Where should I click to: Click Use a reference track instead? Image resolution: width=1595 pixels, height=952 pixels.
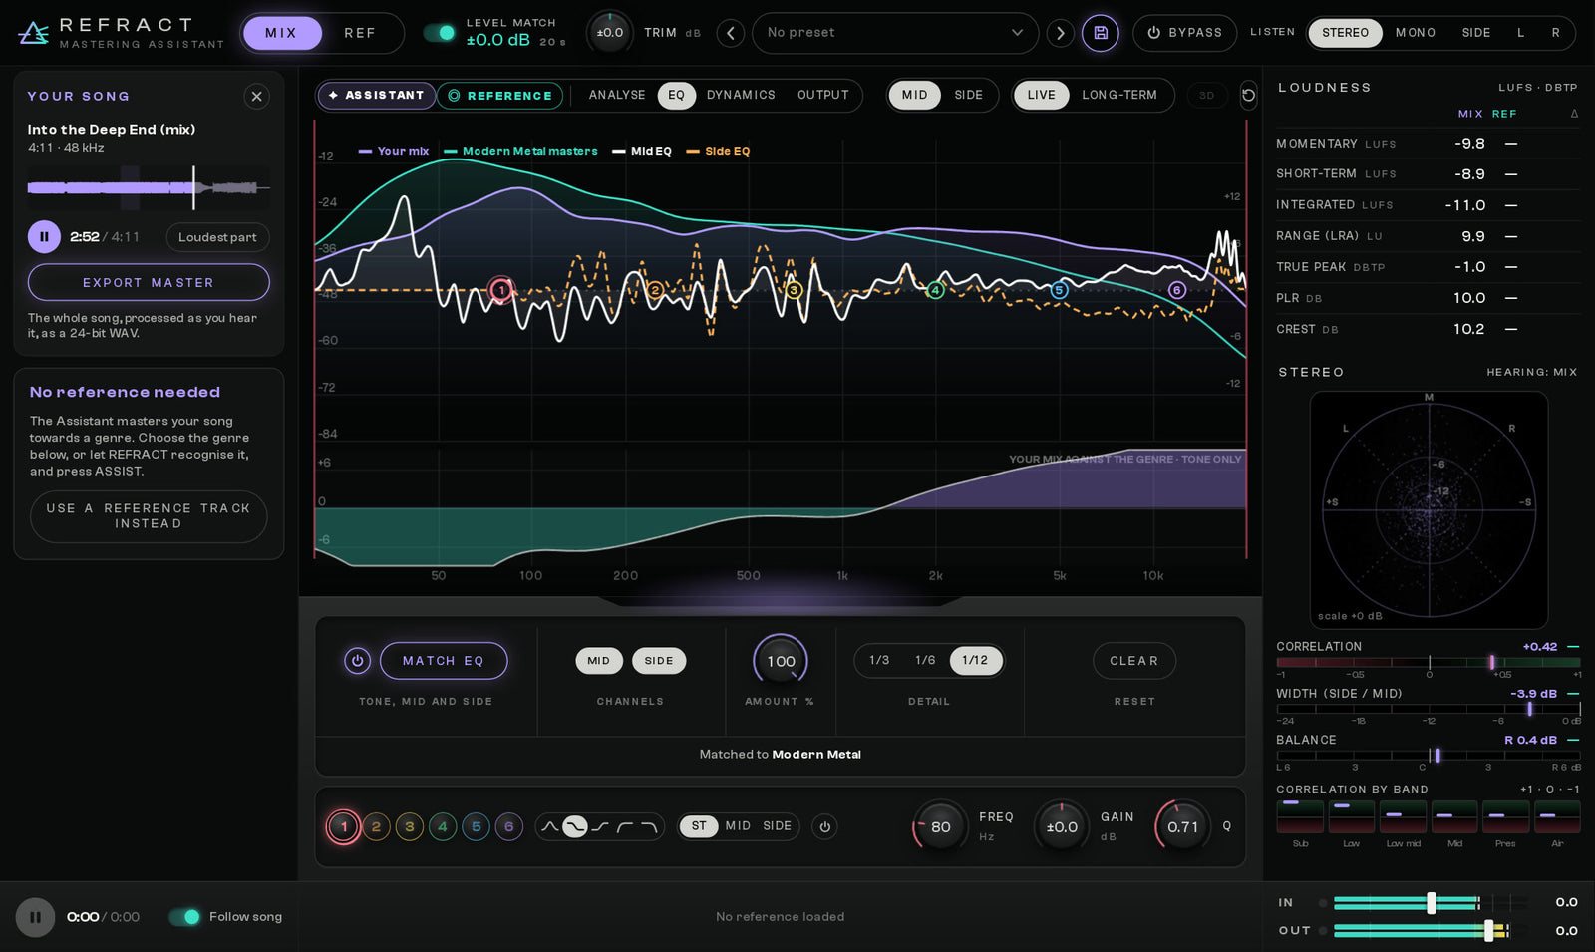click(149, 516)
